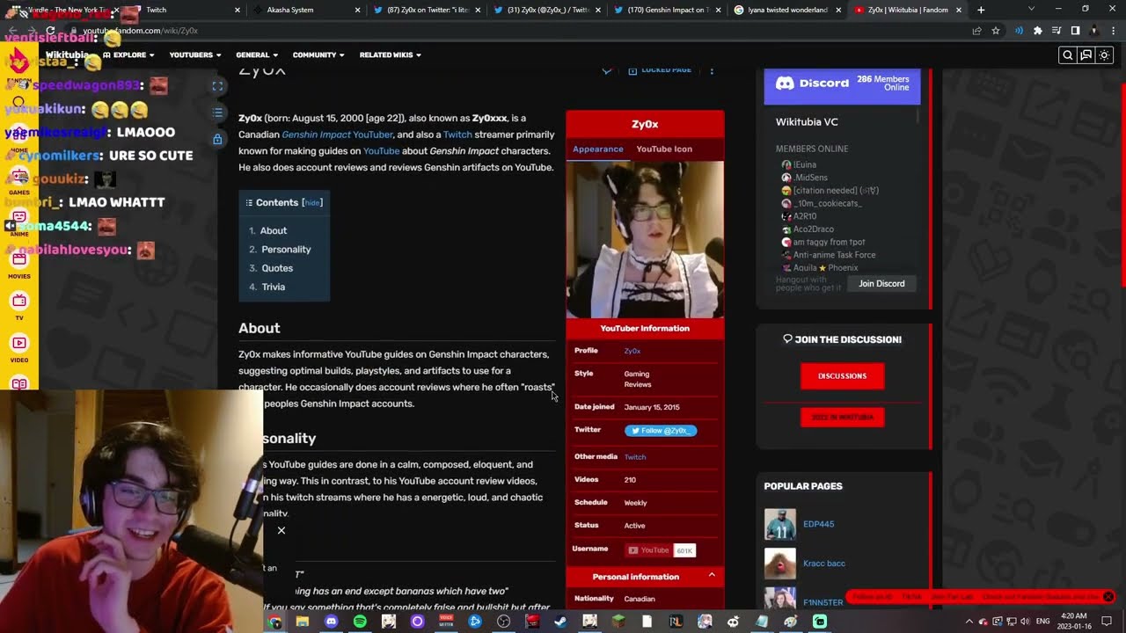Open Chrome media controls icon
Image resolution: width=1126 pixels, height=633 pixels.
(x=1057, y=31)
